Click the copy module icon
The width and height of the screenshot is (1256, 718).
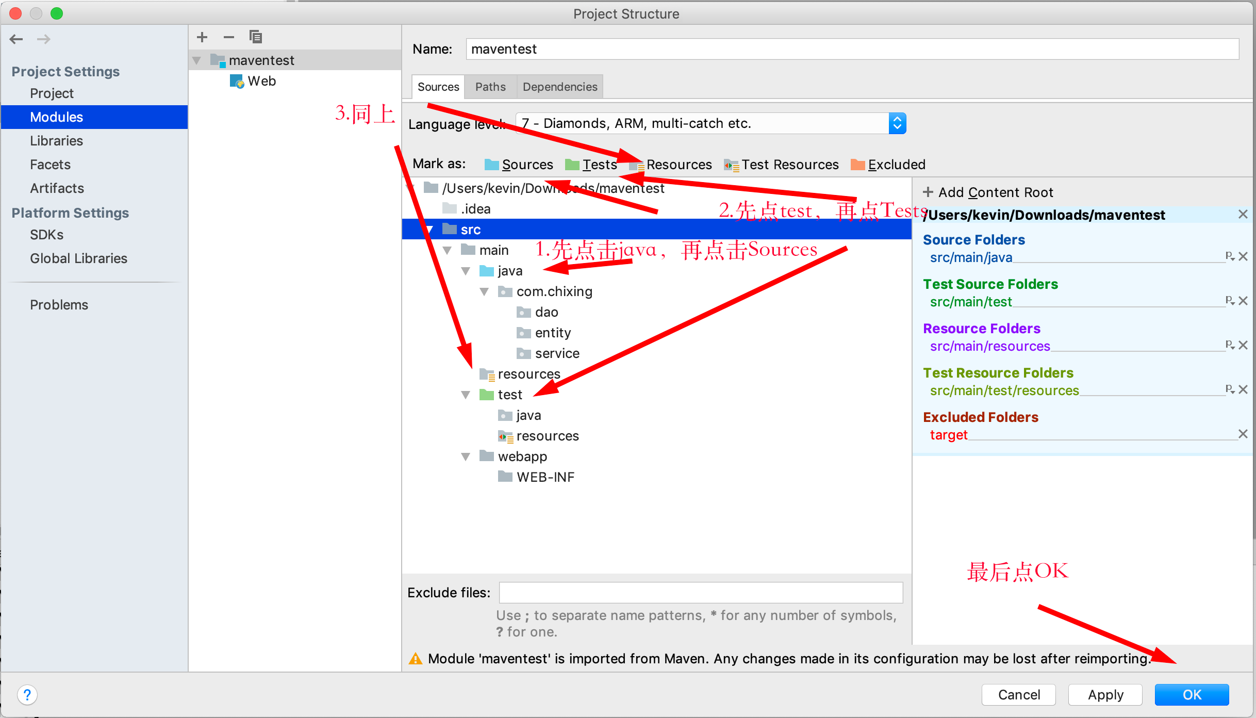[x=256, y=37]
